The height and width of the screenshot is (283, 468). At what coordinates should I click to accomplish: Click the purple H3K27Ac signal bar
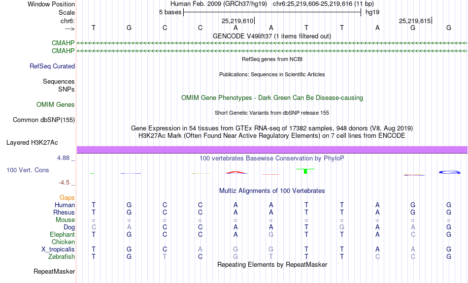pyautogui.click(x=272, y=150)
